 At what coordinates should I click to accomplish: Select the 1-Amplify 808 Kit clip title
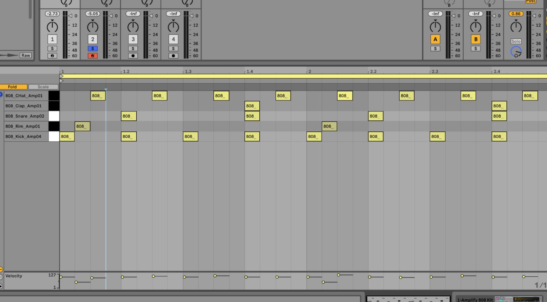tap(475, 300)
